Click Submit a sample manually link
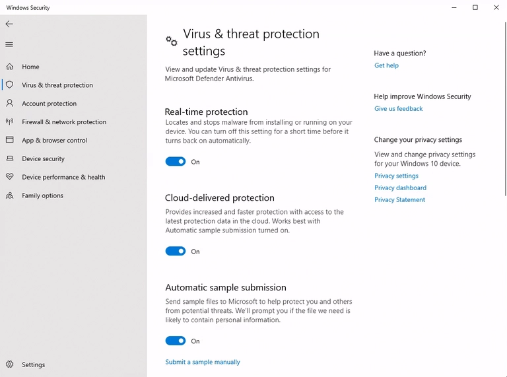The width and height of the screenshot is (507, 377). 203,362
